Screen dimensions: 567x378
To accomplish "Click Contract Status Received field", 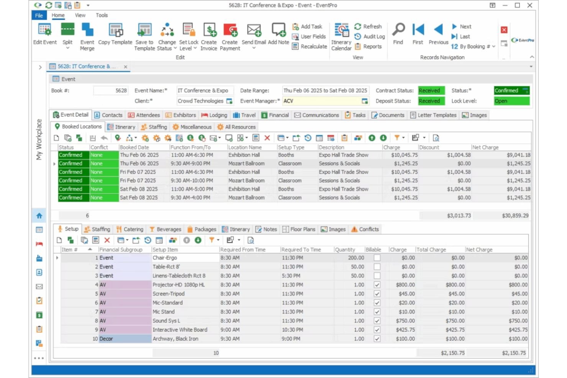I will 431,90.
